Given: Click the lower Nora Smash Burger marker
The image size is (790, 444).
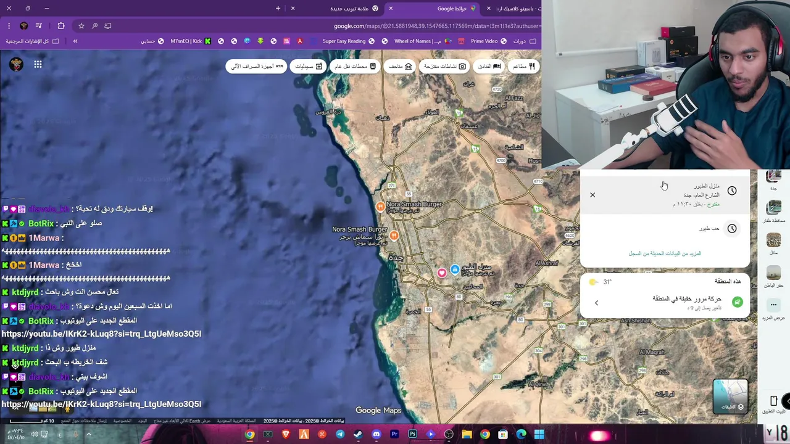Looking at the screenshot, I should click(x=394, y=235).
